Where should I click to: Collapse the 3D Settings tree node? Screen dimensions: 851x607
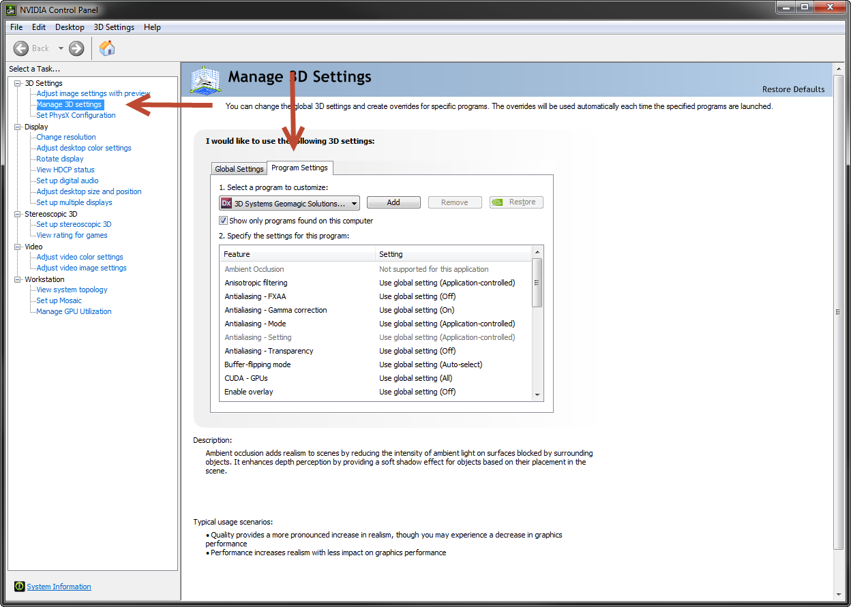(x=18, y=83)
